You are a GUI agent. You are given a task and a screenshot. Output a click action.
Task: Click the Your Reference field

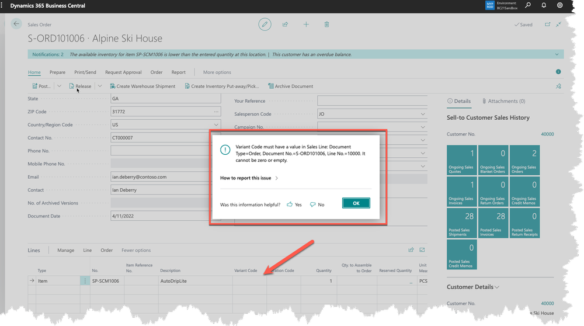point(373,101)
